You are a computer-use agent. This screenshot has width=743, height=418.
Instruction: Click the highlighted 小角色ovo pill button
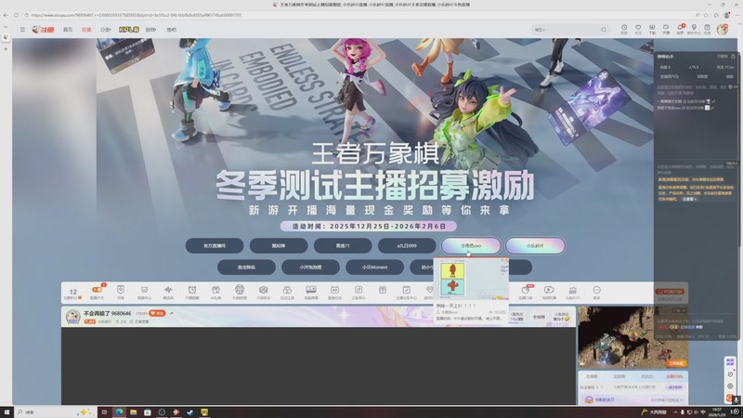coord(471,245)
